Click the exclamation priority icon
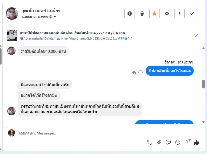Screen dimensions: 207x154 tap(179, 14)
